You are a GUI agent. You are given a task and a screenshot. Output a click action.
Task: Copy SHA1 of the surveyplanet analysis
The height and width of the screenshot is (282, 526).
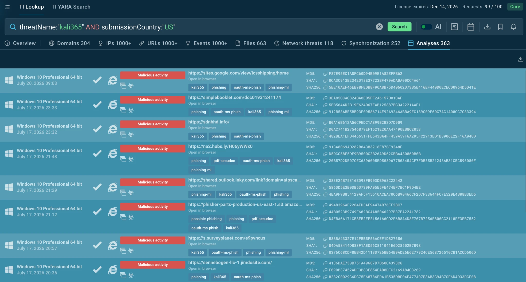tap(325, 245)
